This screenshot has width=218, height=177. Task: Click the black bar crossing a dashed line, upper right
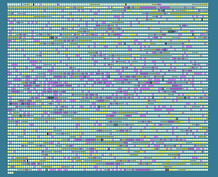click(166, 43)
